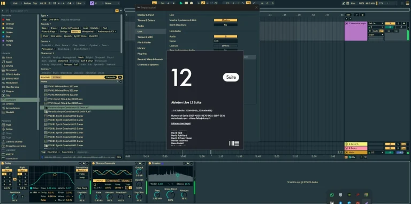Image resolution: width=411 pixels, height=204 pixels.
Task: Turn off the Chorus-Ensemble device activator
Action: (x=94, y=163)
